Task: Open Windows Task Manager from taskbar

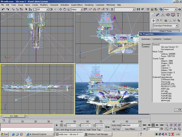Action: click(x=98, y=134)
